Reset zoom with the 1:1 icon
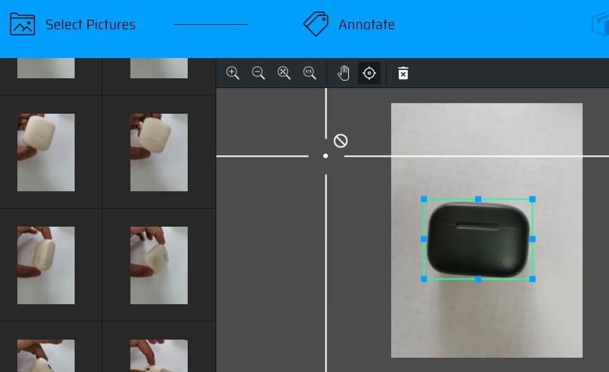The width and height of the screenshot is (609, 372). 310,73
